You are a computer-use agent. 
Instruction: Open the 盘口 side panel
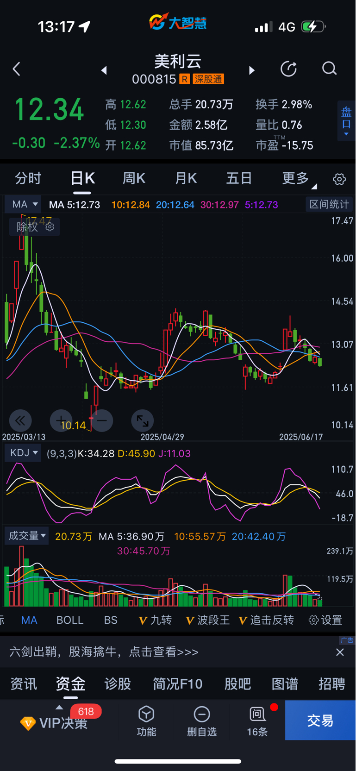[x=346, y=121]
